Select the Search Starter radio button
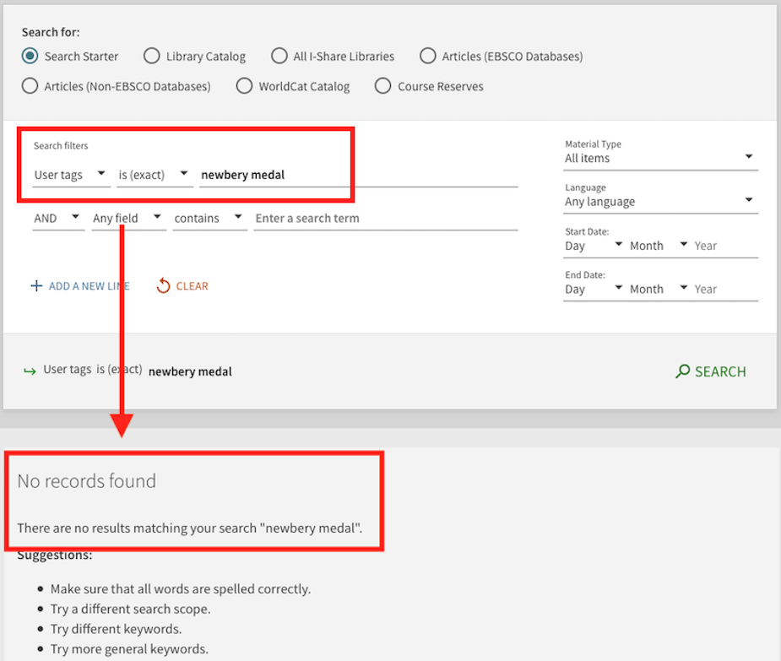This screenshot has height=661, width=781. tap(30, 57)
